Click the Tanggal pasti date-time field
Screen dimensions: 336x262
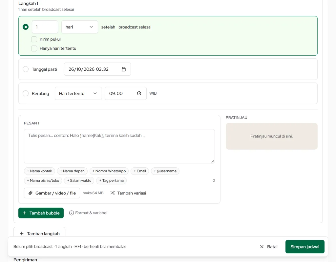coord(97,69)
